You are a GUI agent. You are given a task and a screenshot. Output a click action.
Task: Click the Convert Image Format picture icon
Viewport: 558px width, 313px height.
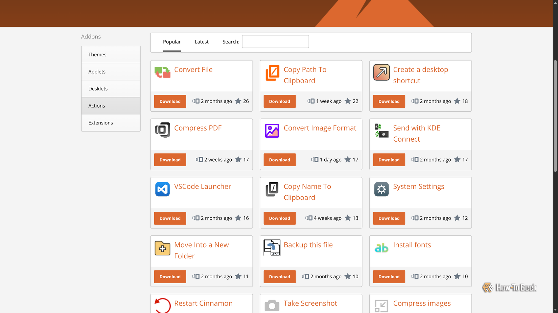(x=272, y=131)
